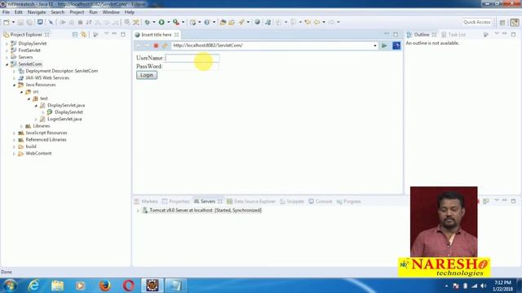The height and width of the screenshot is (293, 522).
Task: Expand the WebContent folder
Action: (x=14, y=154)
